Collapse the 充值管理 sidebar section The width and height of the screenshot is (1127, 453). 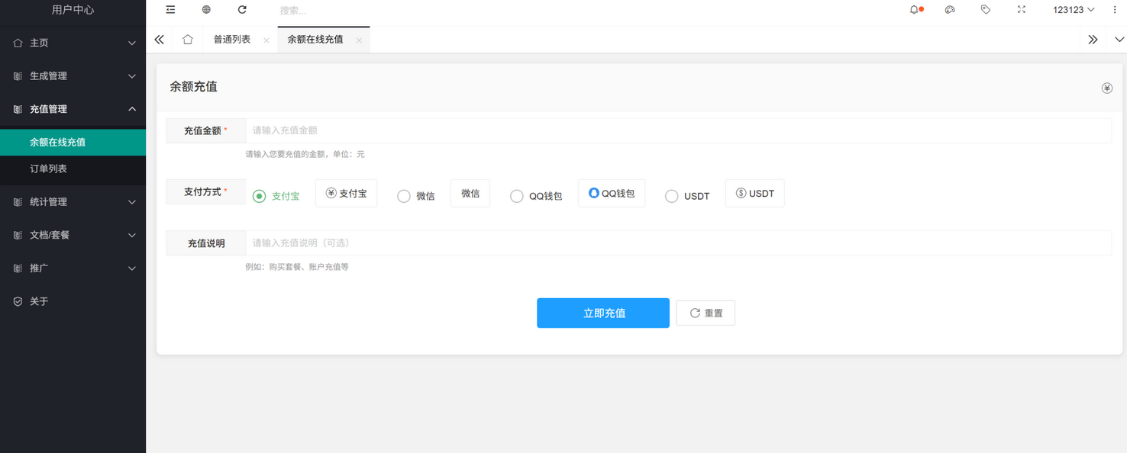pos(73,109)
